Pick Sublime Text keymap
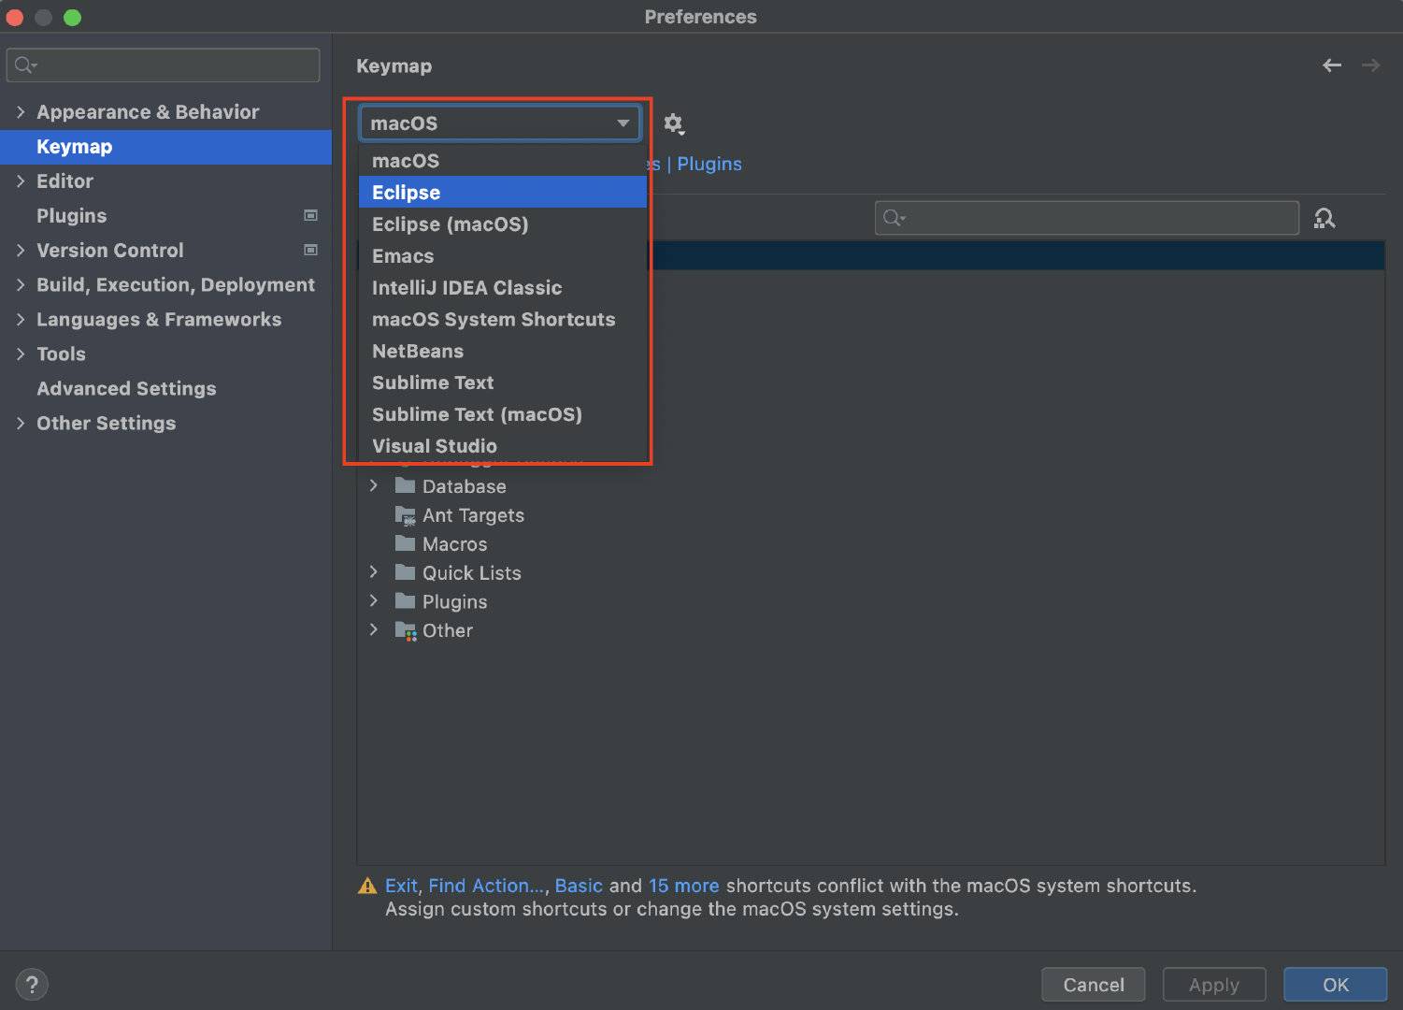1403x1010 pixels. click(503, 383)
